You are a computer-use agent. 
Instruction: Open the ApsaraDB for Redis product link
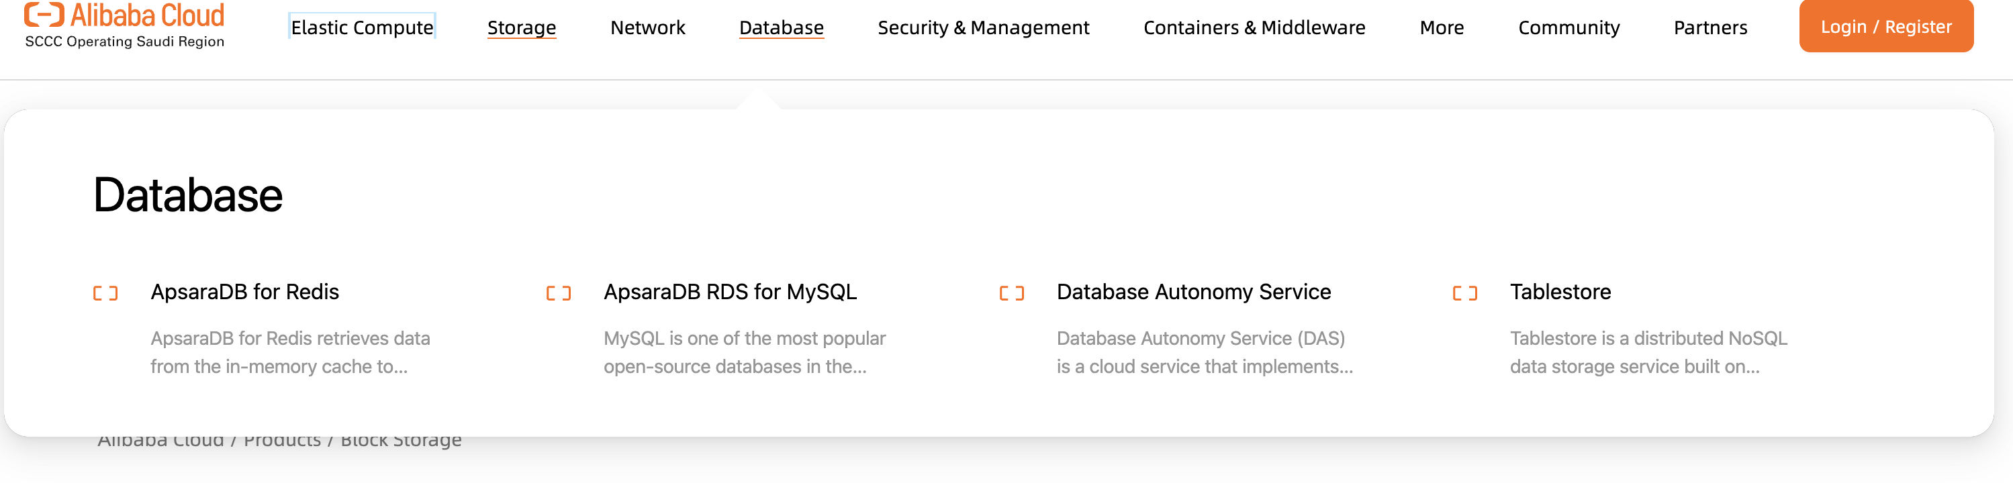244,292
